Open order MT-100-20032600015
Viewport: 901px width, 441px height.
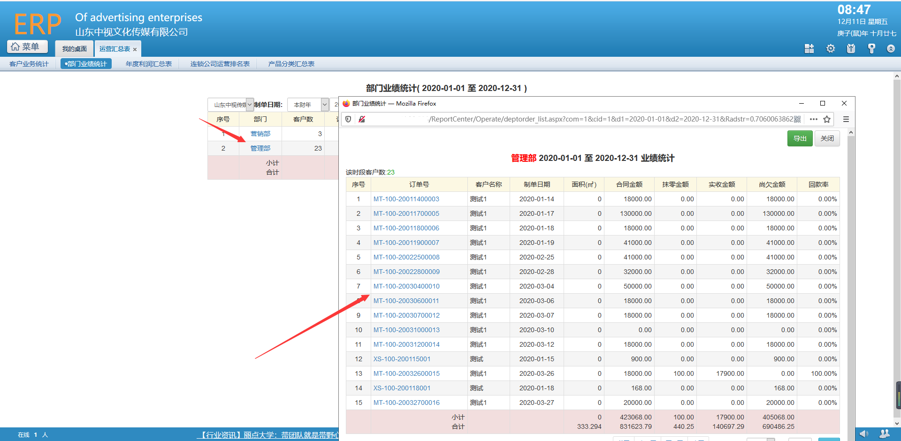point(406,373)
